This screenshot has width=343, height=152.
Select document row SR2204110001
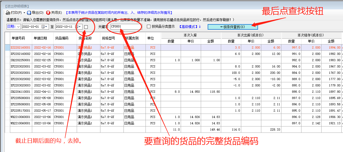[21, 92]
